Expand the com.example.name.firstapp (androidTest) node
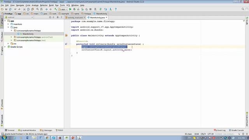This screenshot has width=249, height=140. pyautogui.click(x=11, y=37)
